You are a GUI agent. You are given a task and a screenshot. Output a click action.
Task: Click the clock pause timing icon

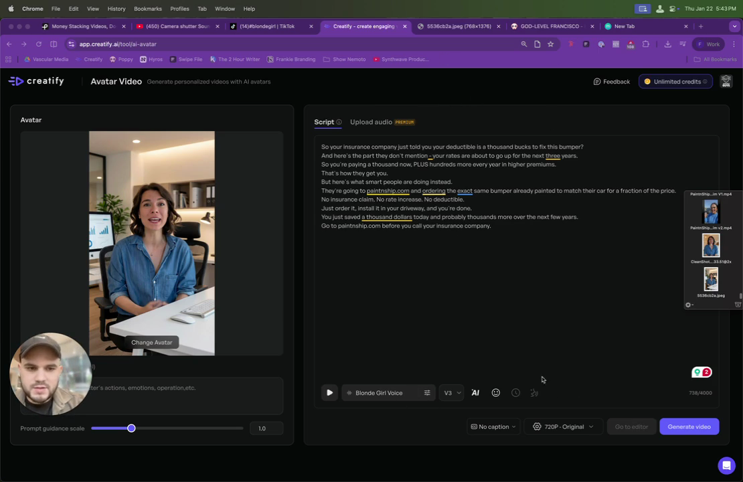click(x=515, y=392)
